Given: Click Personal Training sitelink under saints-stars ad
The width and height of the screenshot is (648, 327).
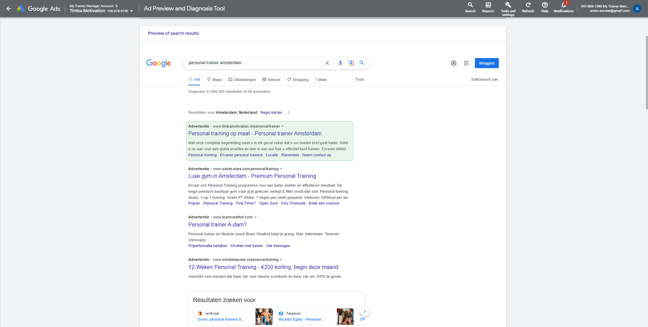Looking at the screenshot, I should (218, 203).
